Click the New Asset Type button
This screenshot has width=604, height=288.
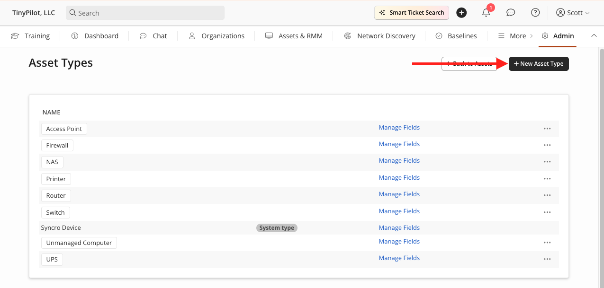click(x=539, y=63)
